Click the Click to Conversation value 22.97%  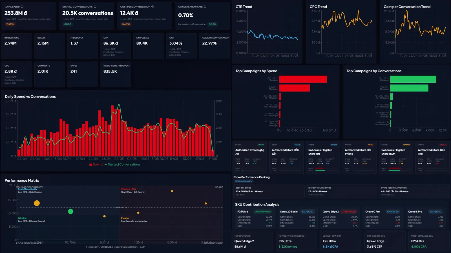pyautogui.click(x=209, y=43)
